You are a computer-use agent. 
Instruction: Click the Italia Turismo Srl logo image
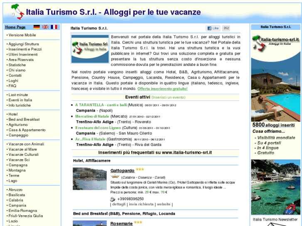(90, 49)
